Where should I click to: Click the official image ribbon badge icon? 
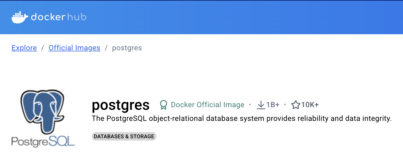(x=163, y=105)
